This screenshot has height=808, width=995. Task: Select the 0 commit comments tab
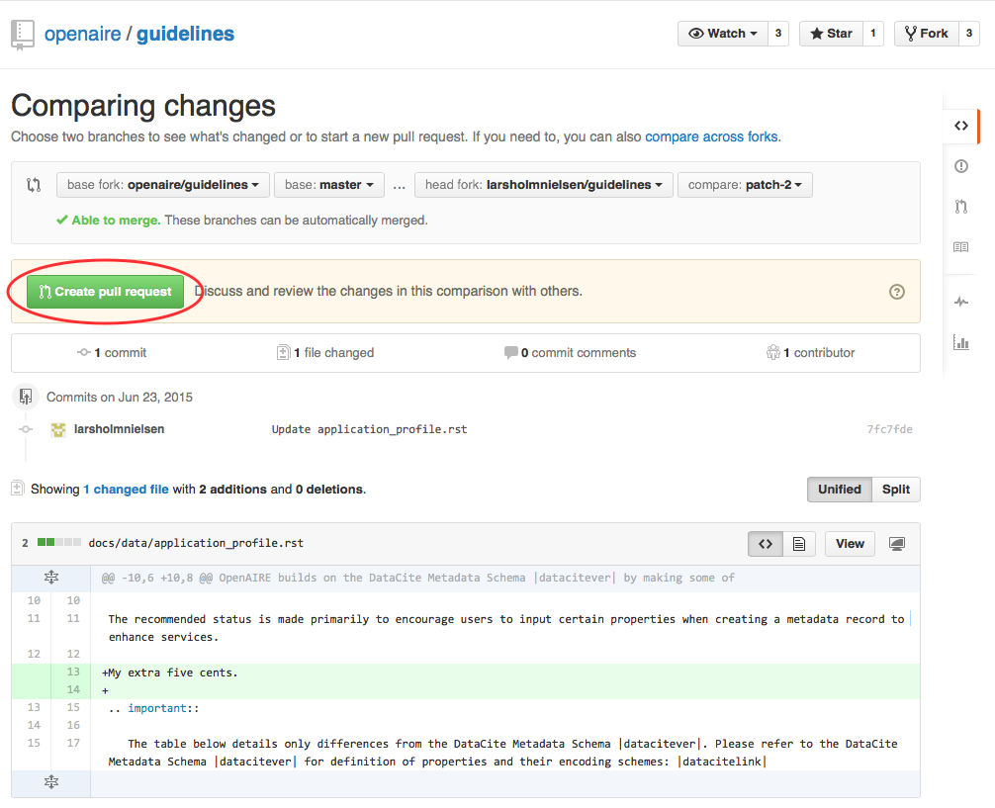pos(570,353)
